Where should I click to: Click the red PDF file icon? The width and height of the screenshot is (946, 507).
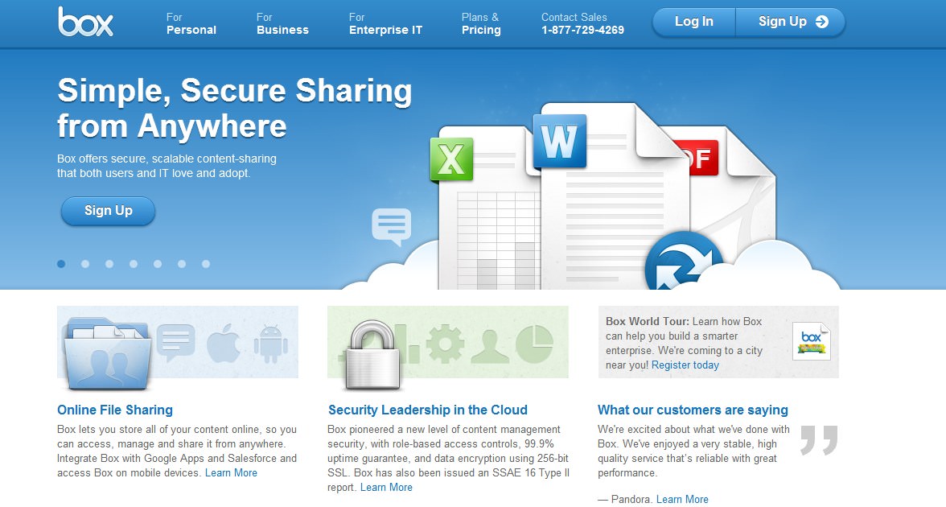tap(698, 159)
